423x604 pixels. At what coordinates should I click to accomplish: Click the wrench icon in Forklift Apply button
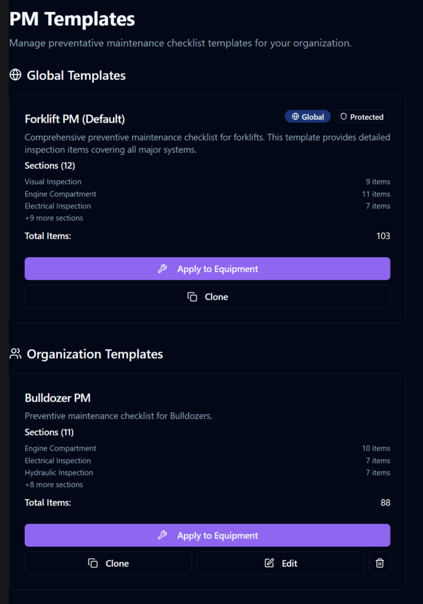click(163, 269)
